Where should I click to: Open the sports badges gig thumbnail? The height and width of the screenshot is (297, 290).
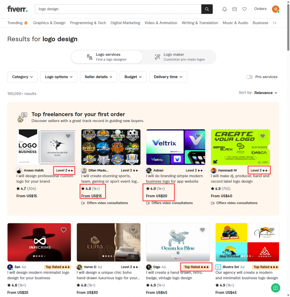point(111,147)
